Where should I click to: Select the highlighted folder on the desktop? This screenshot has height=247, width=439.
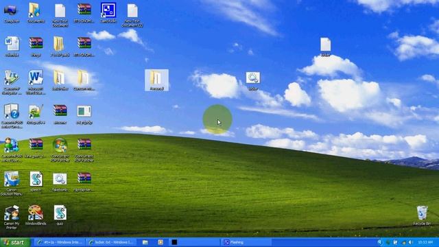coord(156,80)
